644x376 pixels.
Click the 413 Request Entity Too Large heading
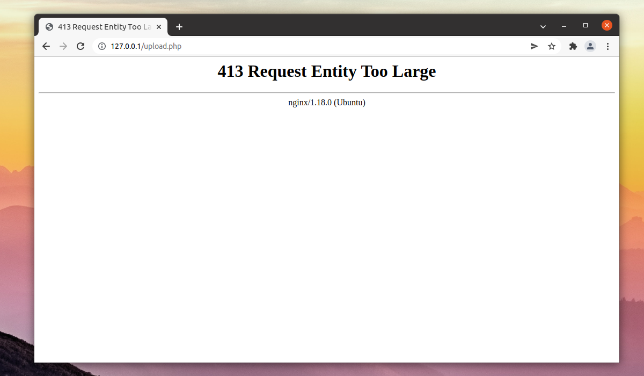327,71
